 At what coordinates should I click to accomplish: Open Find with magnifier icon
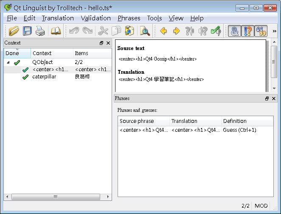(145, 31)
